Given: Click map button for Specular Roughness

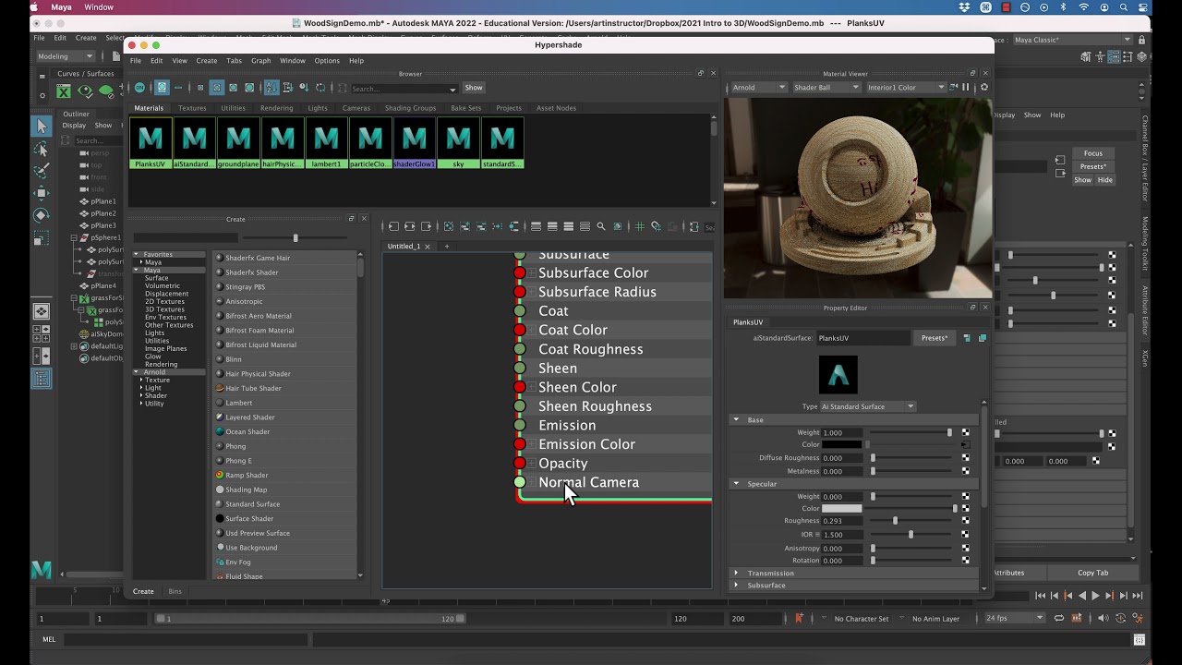Looking at the screenshot, I should (966, 520).
